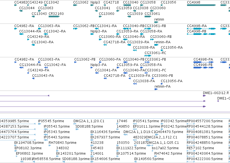Click the retinin gene label
This screenshot has width=230, height=163.
point(159,19)
